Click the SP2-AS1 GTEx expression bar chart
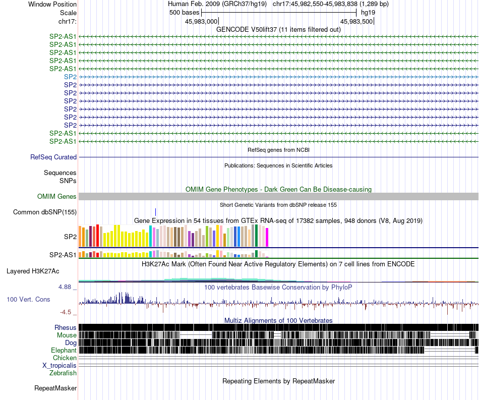This screenshot has height=400, width=479. [173, 254]
